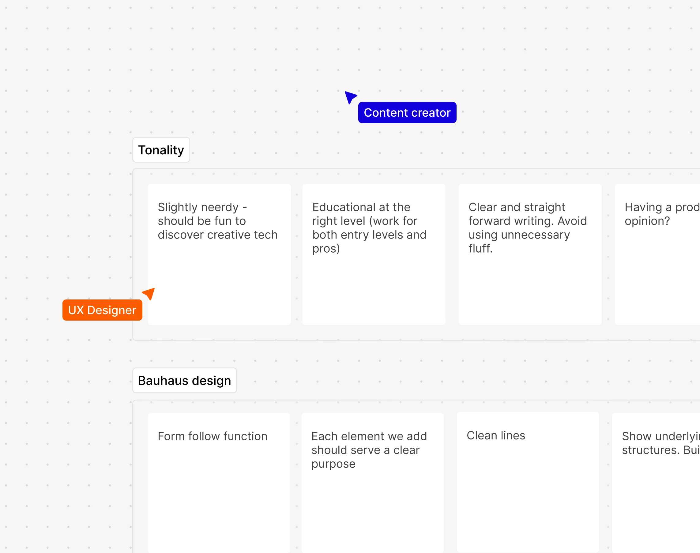
Task: Select the 'Slightly neerdy' sticky note
Action: pyautogui.click(x=219, y=254)
